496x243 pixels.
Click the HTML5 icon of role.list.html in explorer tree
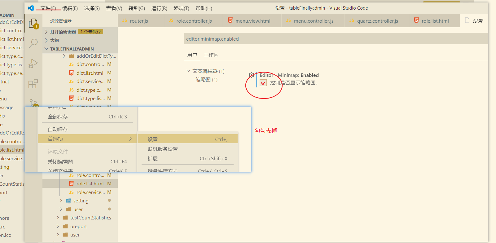coord(71,183)
